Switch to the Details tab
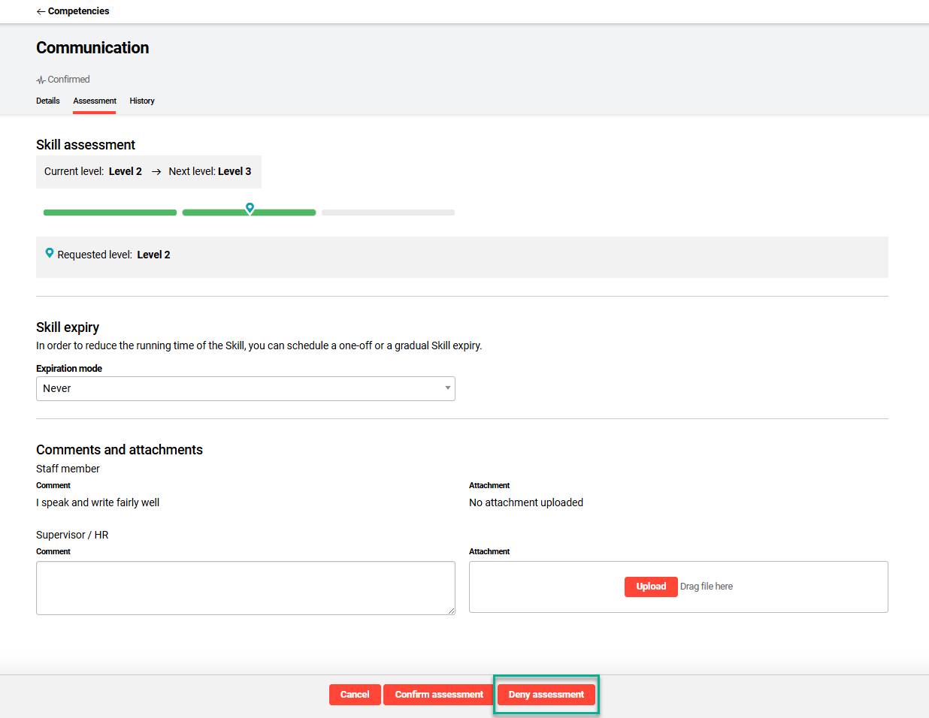The image size is (929, 718). [48, 101]
